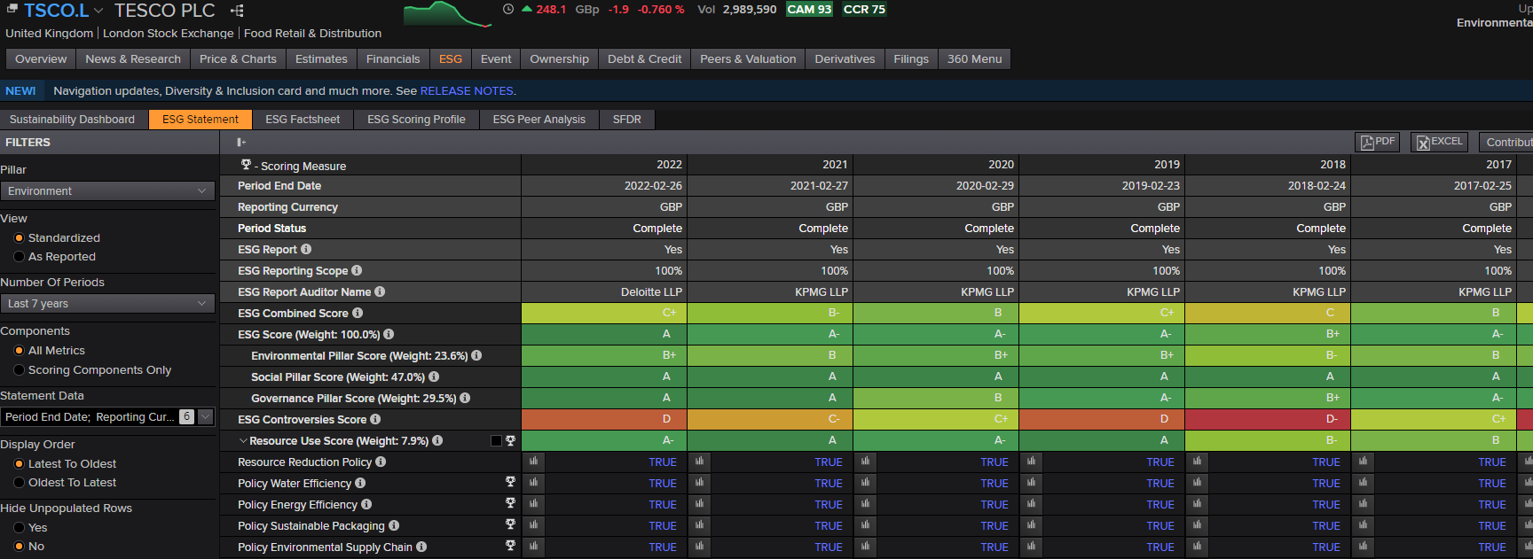Switch to the ESG Peer Analysis tab
This screenshot has width=1533, height=559.
pos(539,120)
